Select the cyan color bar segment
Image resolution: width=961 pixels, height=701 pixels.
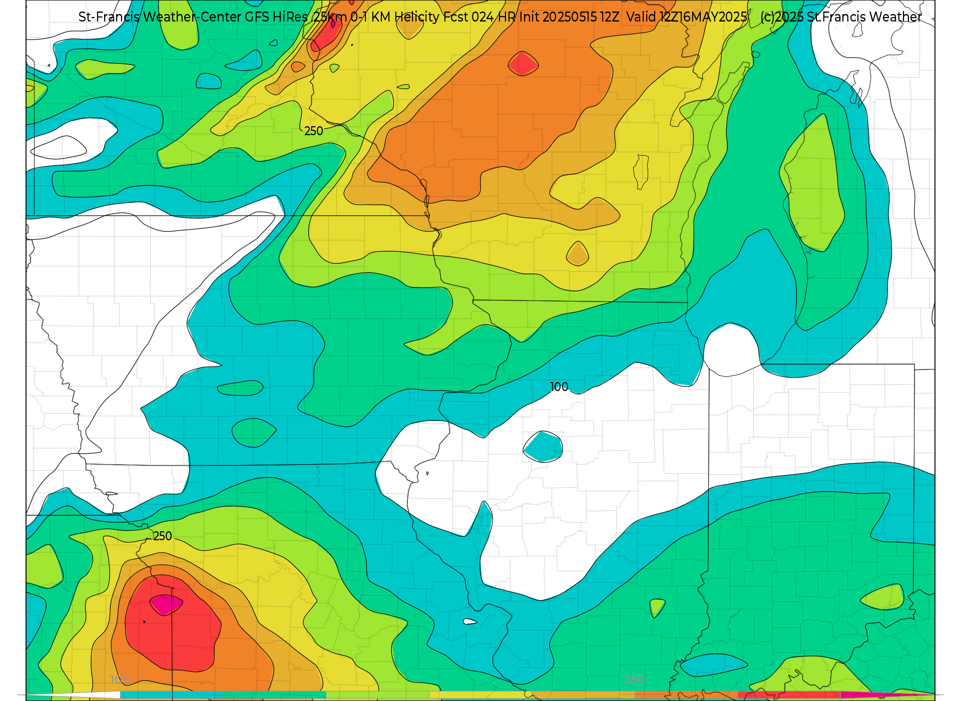[172, 695]
